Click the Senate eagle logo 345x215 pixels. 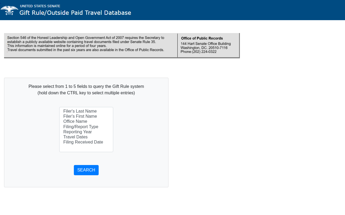[9, 10]
